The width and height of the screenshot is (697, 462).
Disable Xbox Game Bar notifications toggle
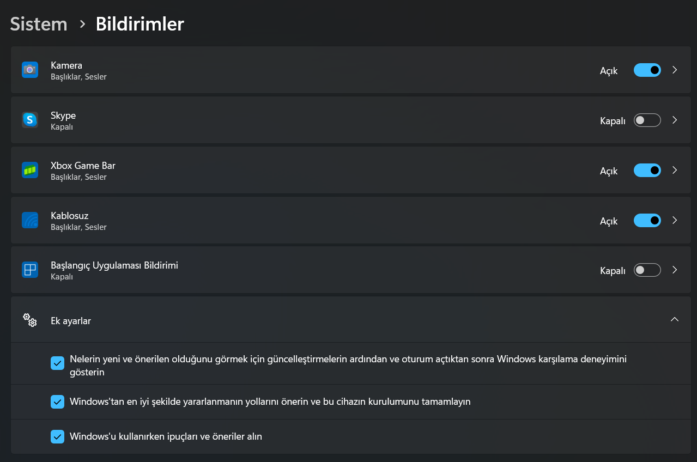pyautogui.click(x=647, y=171)
